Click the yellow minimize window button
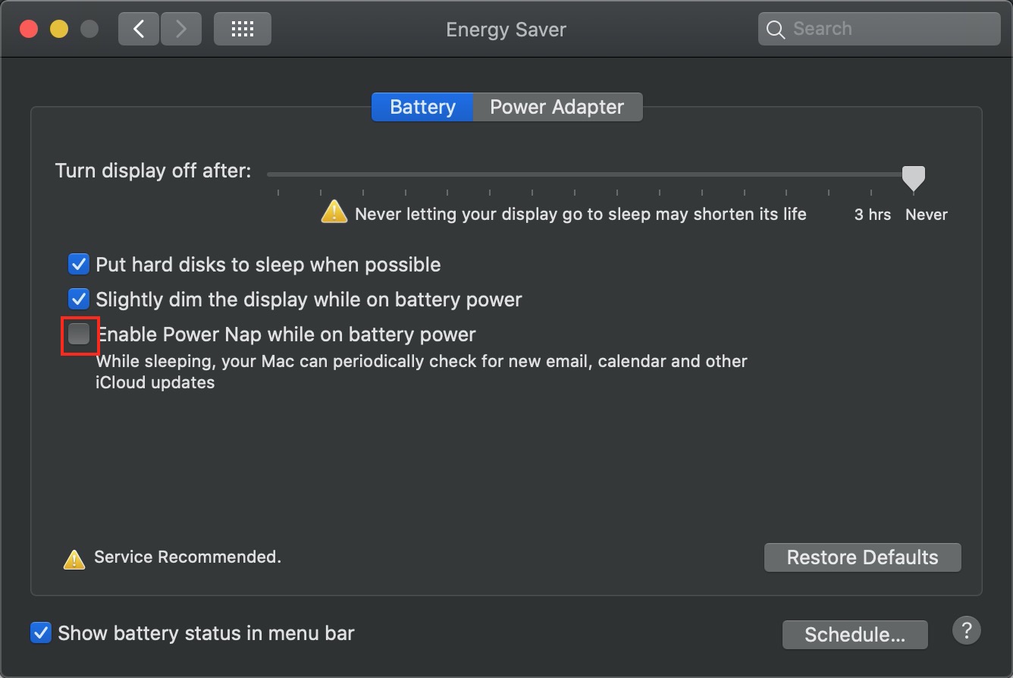The width and height of the screenshot is (1013, 678). 59,30
